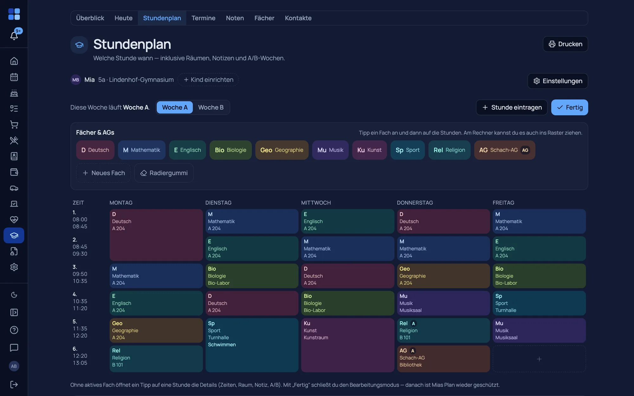This screenshot has width=634, height=396.
Task: Open Mittwoch Kunst Kunstraum lesson
Action: [x=347, y=345]
